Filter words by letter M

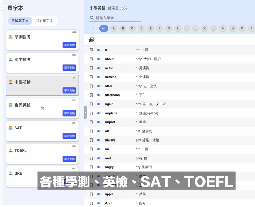click(x=223, y=28)
